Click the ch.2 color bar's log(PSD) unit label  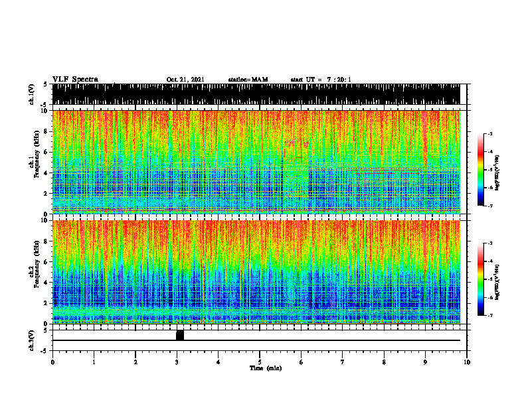click(497, 283)
